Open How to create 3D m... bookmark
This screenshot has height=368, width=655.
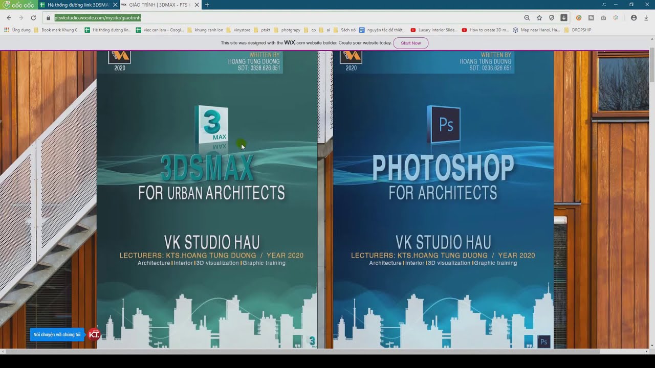pos(486,30)
